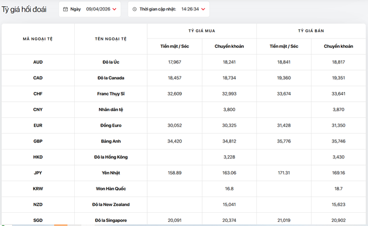Click the SGD cash buy rate 20,091

click(175, 220)
